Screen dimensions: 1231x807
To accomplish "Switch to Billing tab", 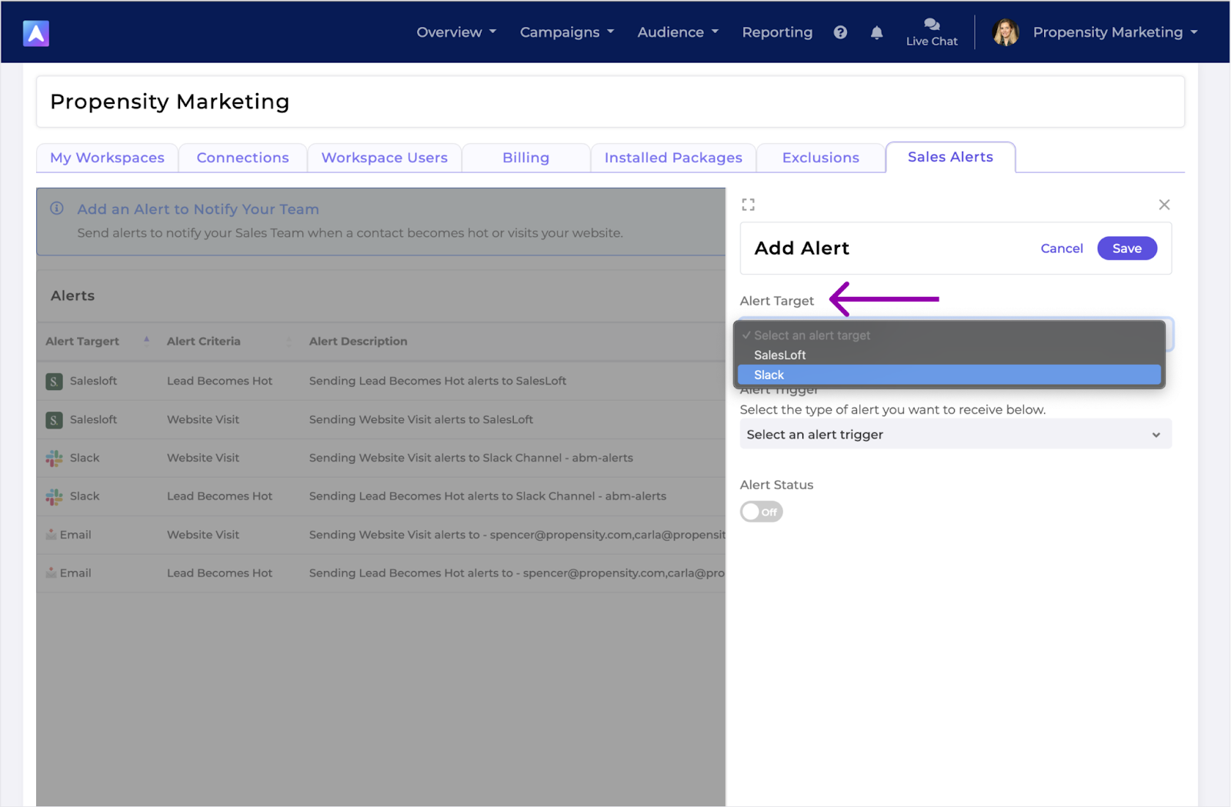I will [525, 158].
